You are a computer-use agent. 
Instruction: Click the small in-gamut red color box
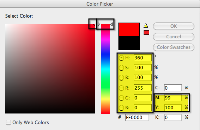[146, 32]
